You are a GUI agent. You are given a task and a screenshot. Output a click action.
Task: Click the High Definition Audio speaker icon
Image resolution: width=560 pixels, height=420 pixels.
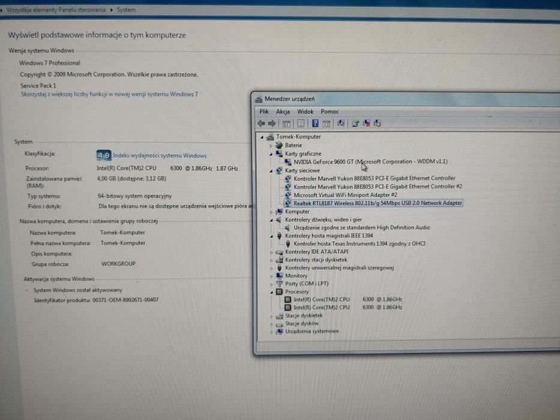(288, 228)
